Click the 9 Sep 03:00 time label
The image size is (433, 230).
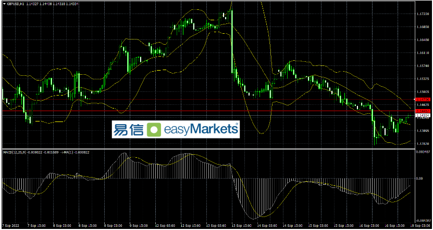pos(113,225)
